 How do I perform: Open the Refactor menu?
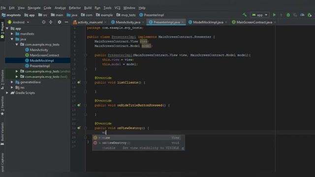(x=75, y=8)
